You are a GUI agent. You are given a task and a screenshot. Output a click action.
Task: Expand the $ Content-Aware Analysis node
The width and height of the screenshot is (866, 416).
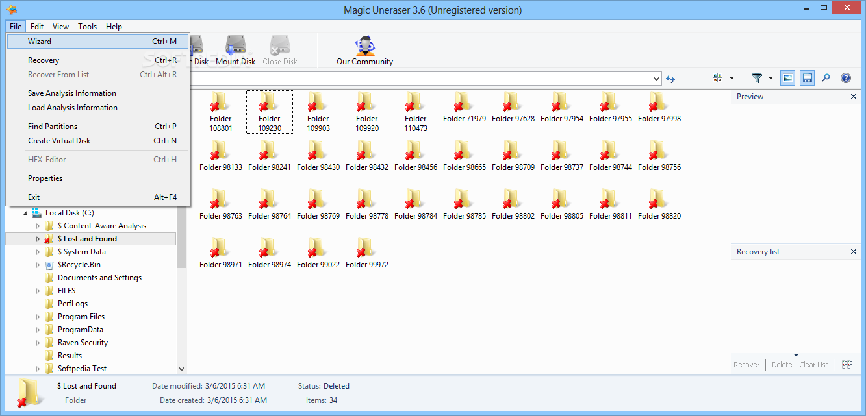38,226
